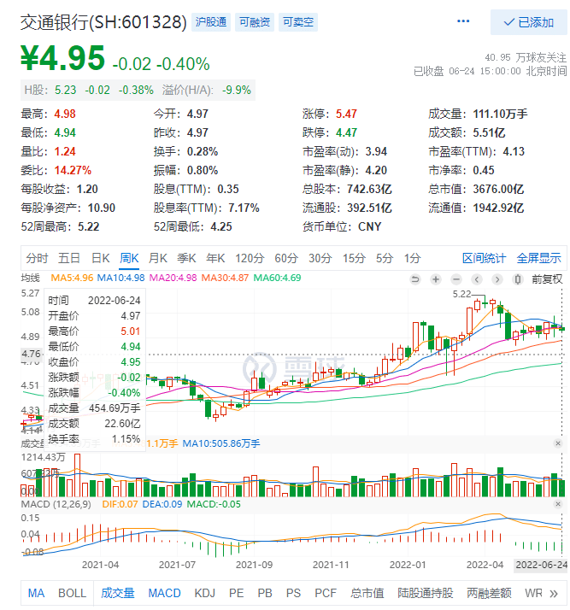Click the MA60:4.69 legend label
Screen dimensions: 570x610
coord(277,278)
